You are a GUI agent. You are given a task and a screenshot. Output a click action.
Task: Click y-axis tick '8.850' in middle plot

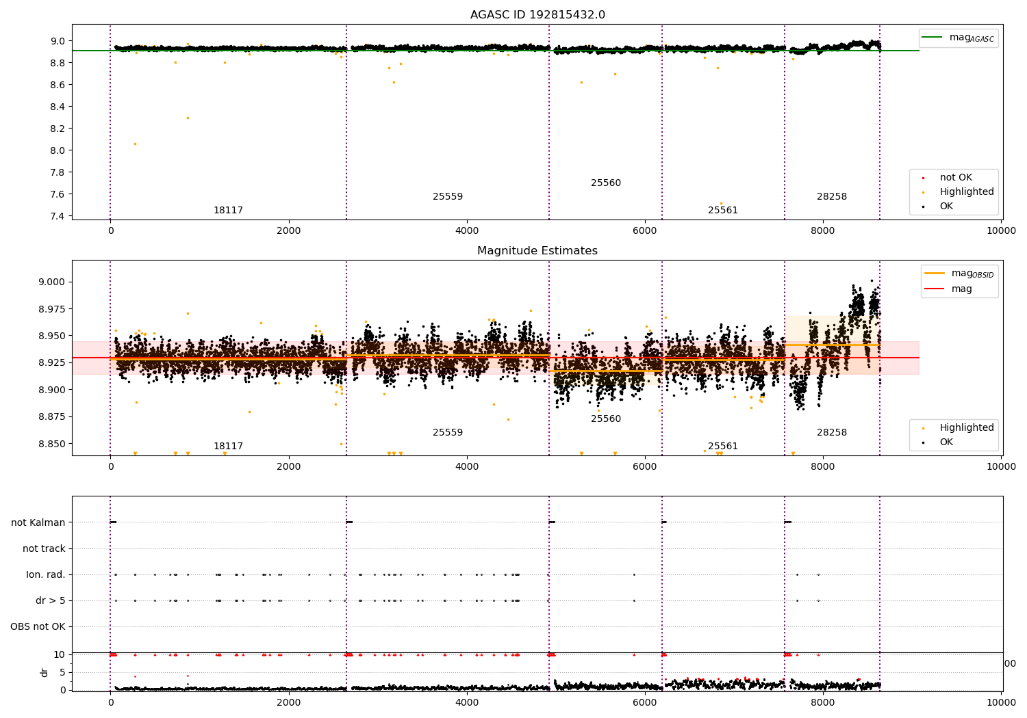52,444
